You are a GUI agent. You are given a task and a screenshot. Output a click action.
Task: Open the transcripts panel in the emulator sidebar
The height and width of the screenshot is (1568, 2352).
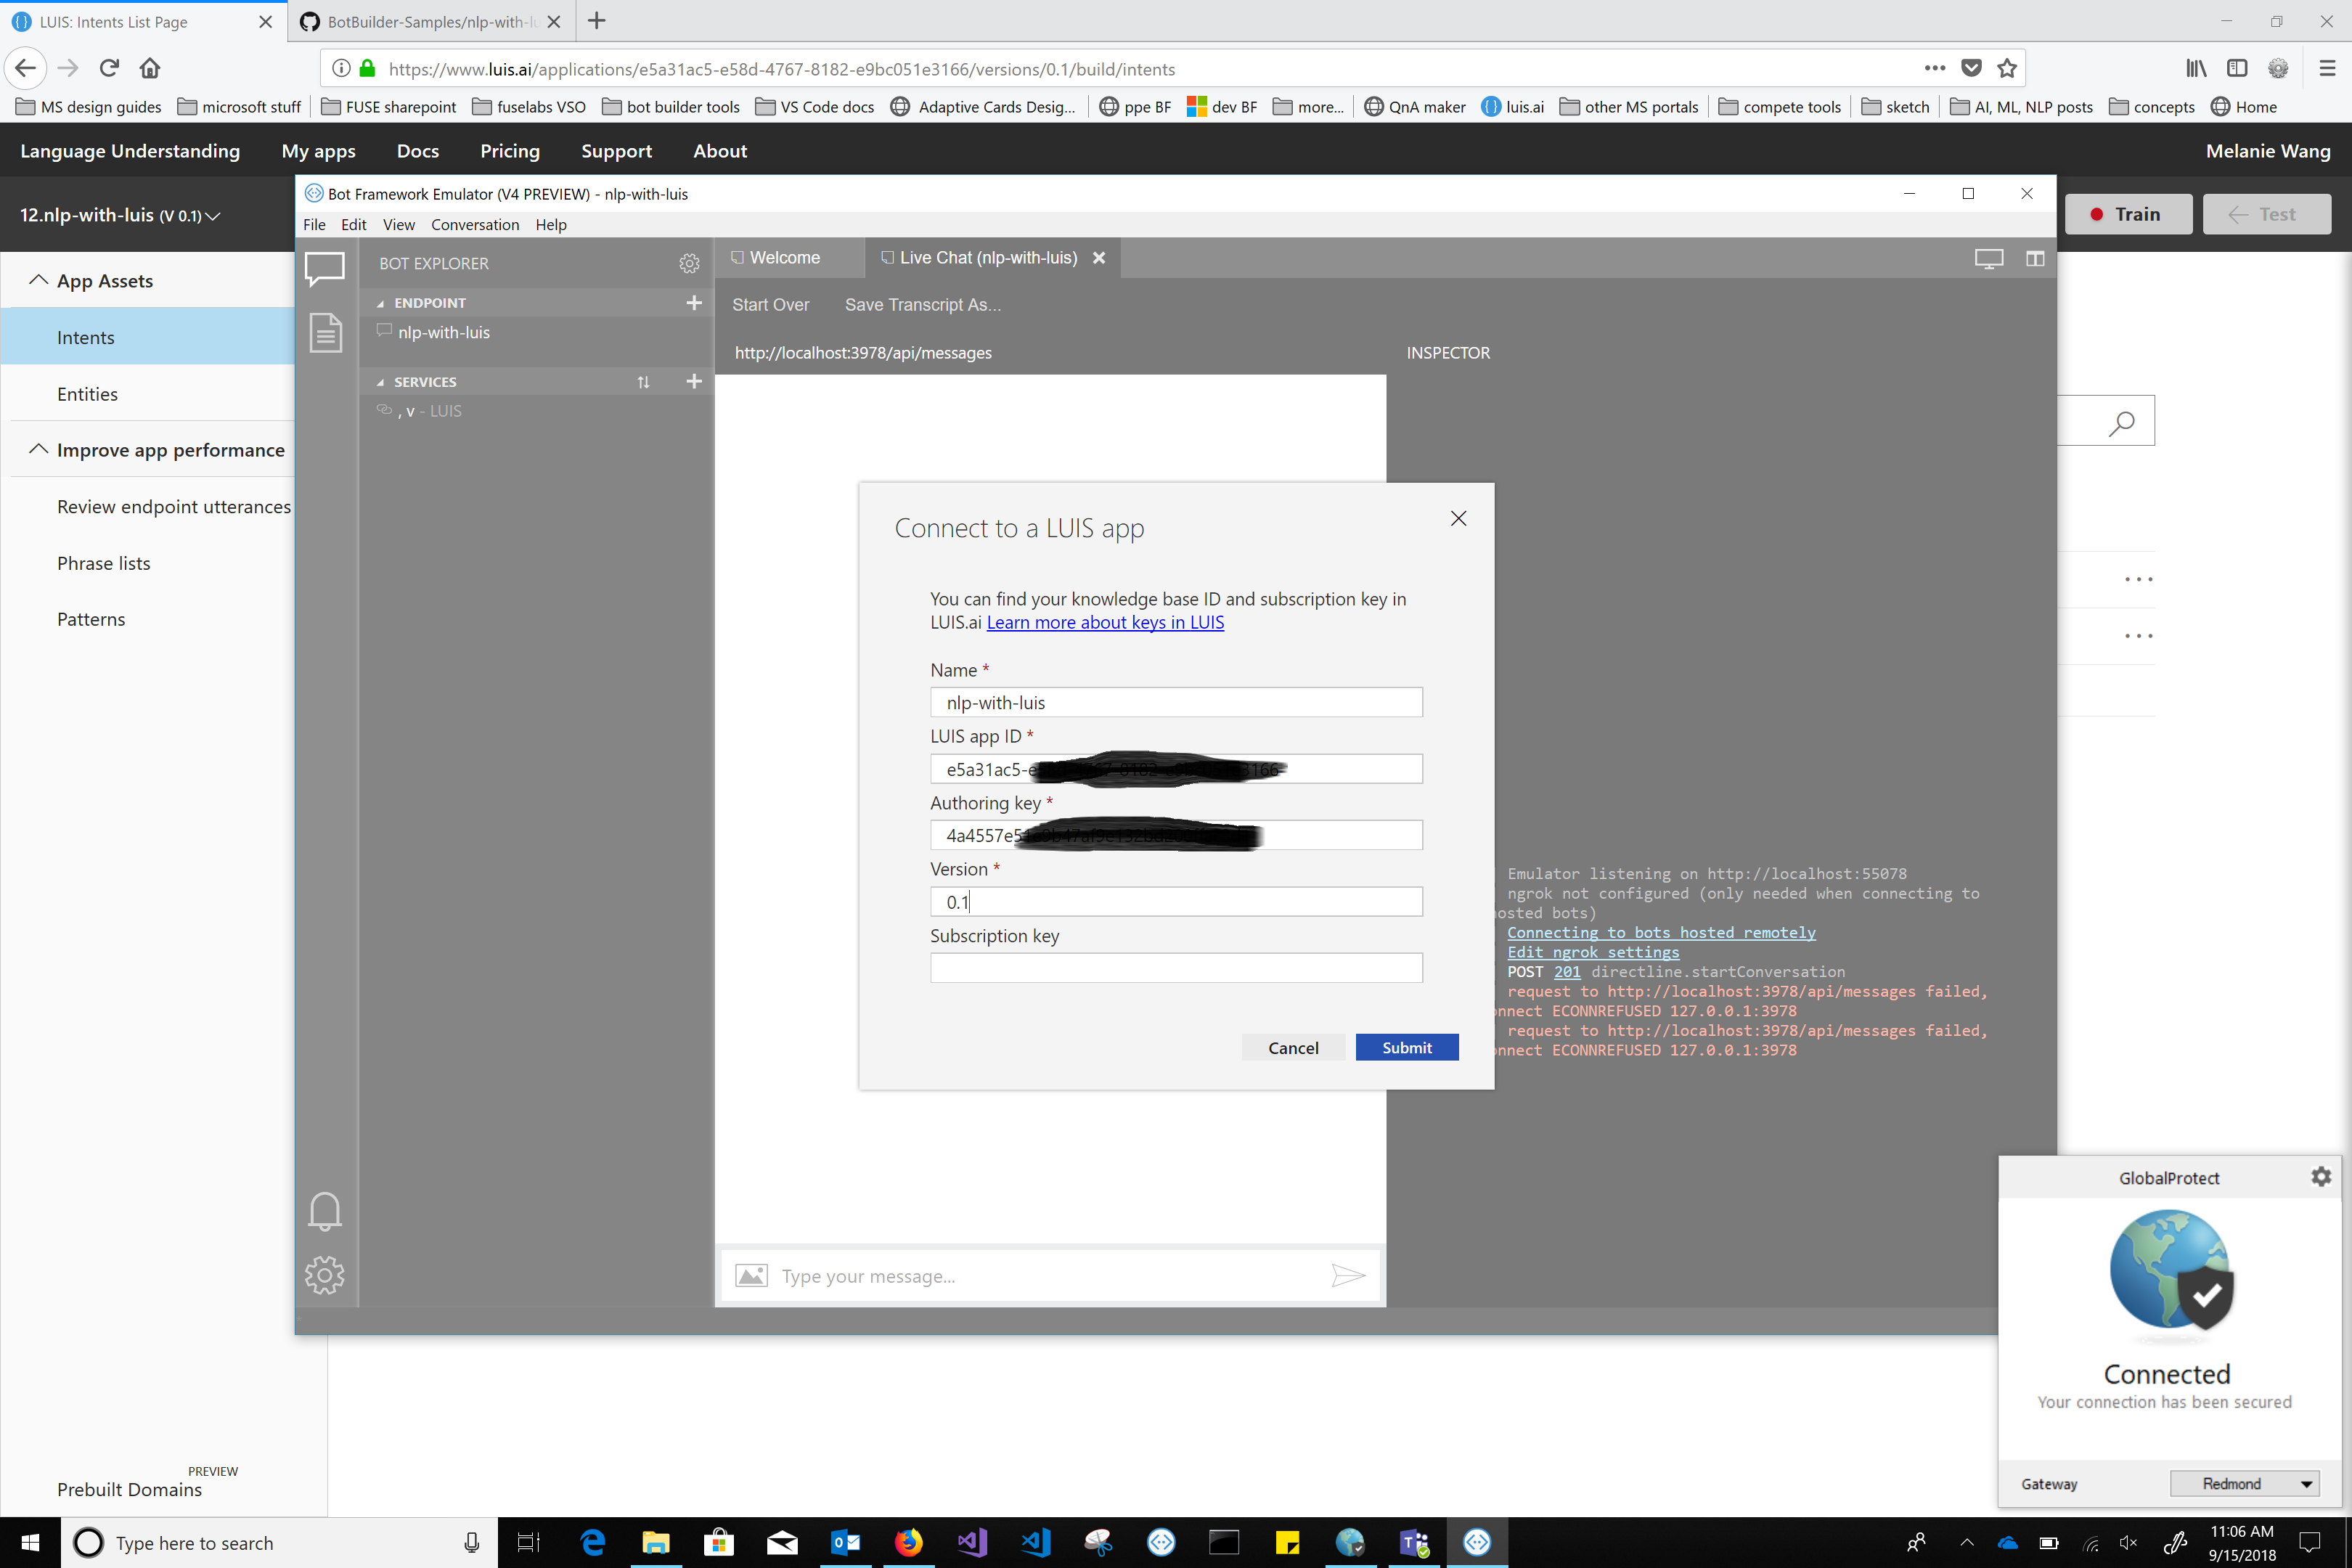[325, 333]
